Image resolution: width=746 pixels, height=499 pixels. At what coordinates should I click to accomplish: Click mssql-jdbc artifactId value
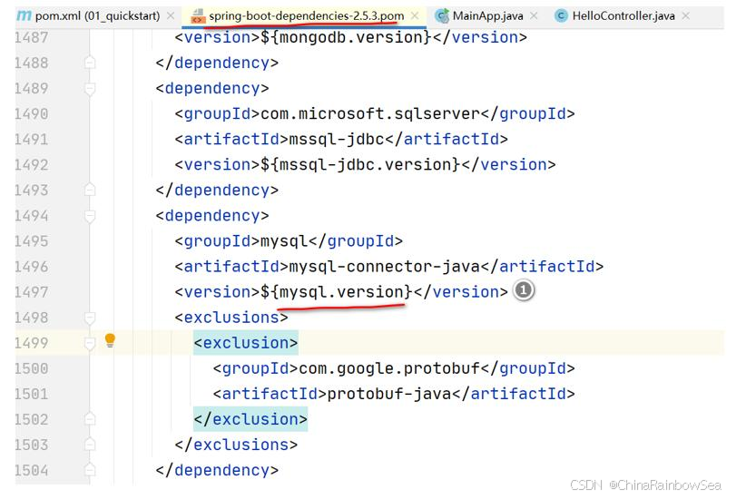[337, 140]
